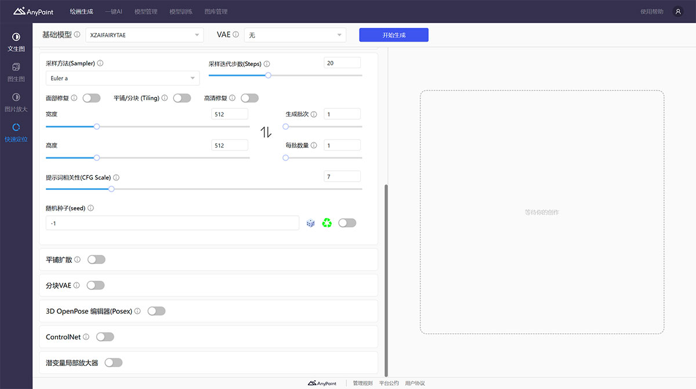Screen dimensions: 696x389
Task: Click the user profile avatar icon
Action: [677, 12]
